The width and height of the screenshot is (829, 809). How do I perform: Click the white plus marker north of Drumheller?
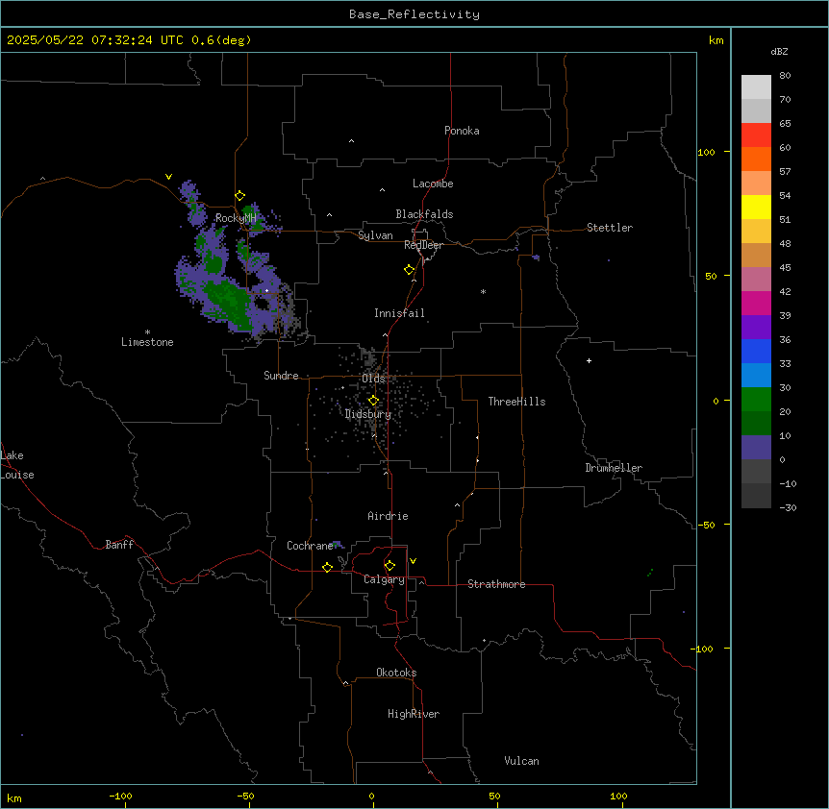pyautogui.click(x=589, y=360)
